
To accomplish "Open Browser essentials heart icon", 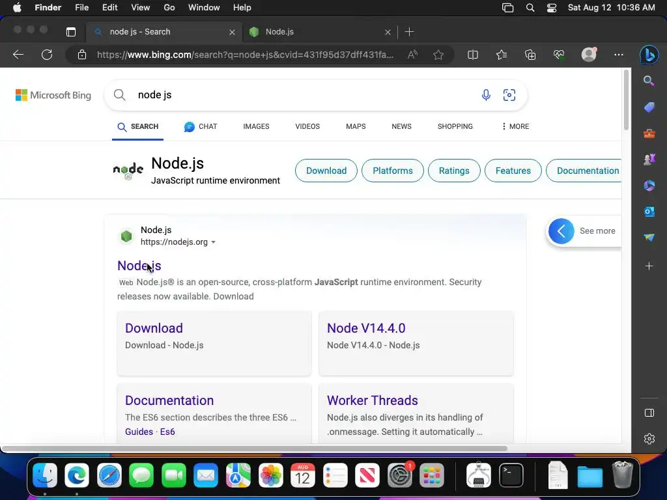I will click(558, 55).
